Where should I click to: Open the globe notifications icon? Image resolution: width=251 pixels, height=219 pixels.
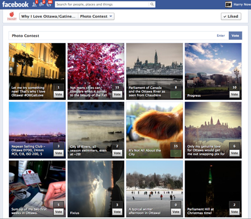click(49, 4)
